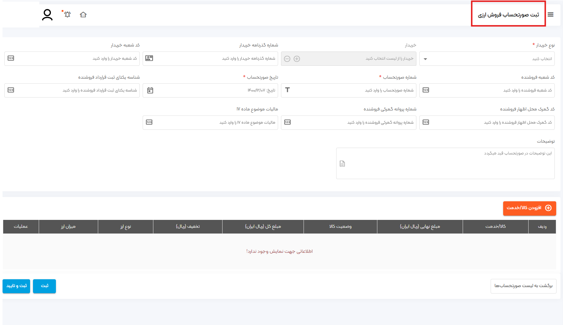
Task: Focus مالیات موضوع ماده ۱۷ input
Action: [210, 123]
